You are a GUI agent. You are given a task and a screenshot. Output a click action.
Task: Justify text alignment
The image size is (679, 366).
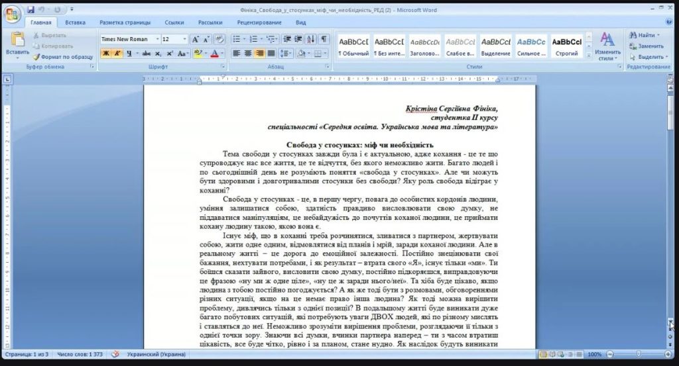pyautogui.click(x=271, y=53)
